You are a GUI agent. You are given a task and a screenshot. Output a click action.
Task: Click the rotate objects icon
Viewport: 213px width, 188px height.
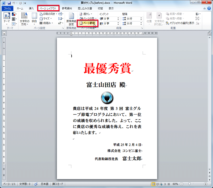point(198,23)
